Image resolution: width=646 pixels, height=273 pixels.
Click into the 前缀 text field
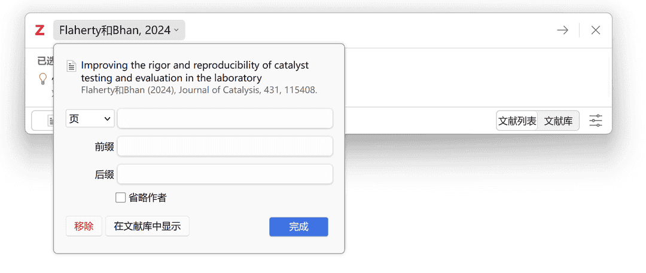225,146
